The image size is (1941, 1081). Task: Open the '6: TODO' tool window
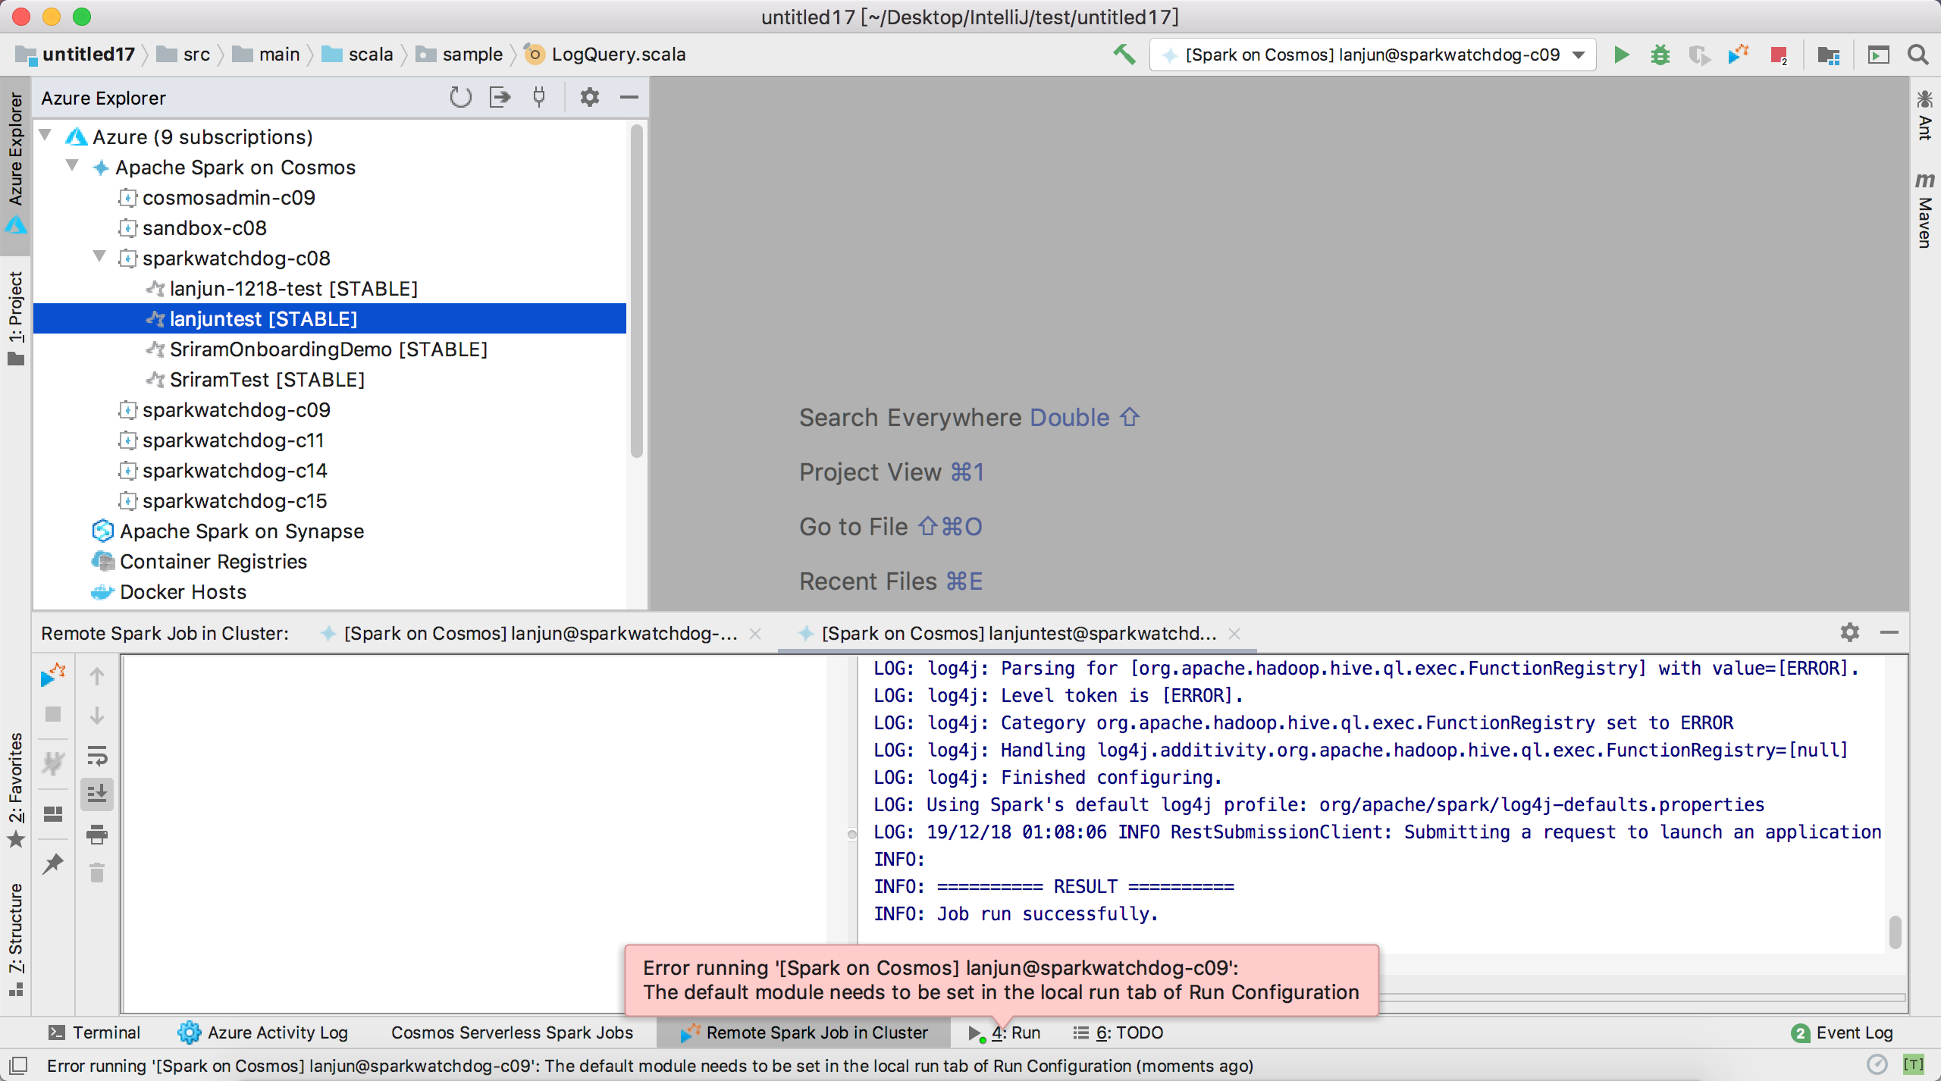[x=1127, y=1032]
